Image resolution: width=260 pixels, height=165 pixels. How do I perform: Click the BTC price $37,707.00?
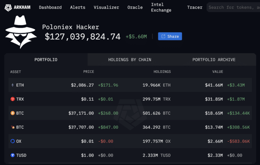[x=81, y=127]
